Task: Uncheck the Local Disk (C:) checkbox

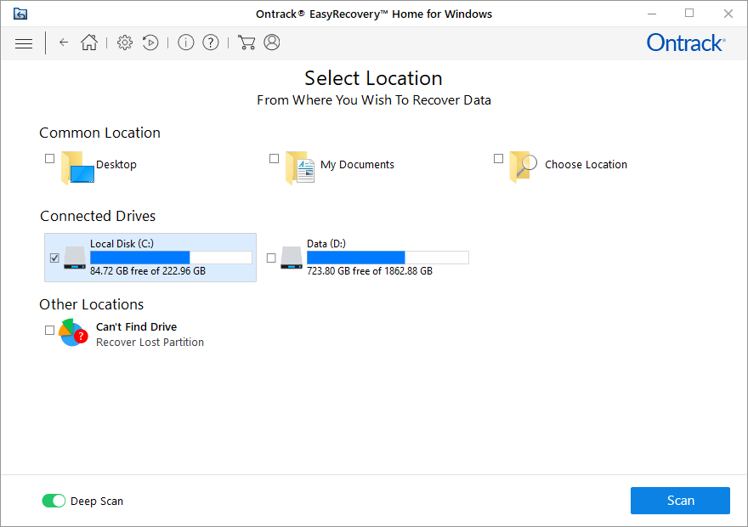Action: [x=54, y=258]
